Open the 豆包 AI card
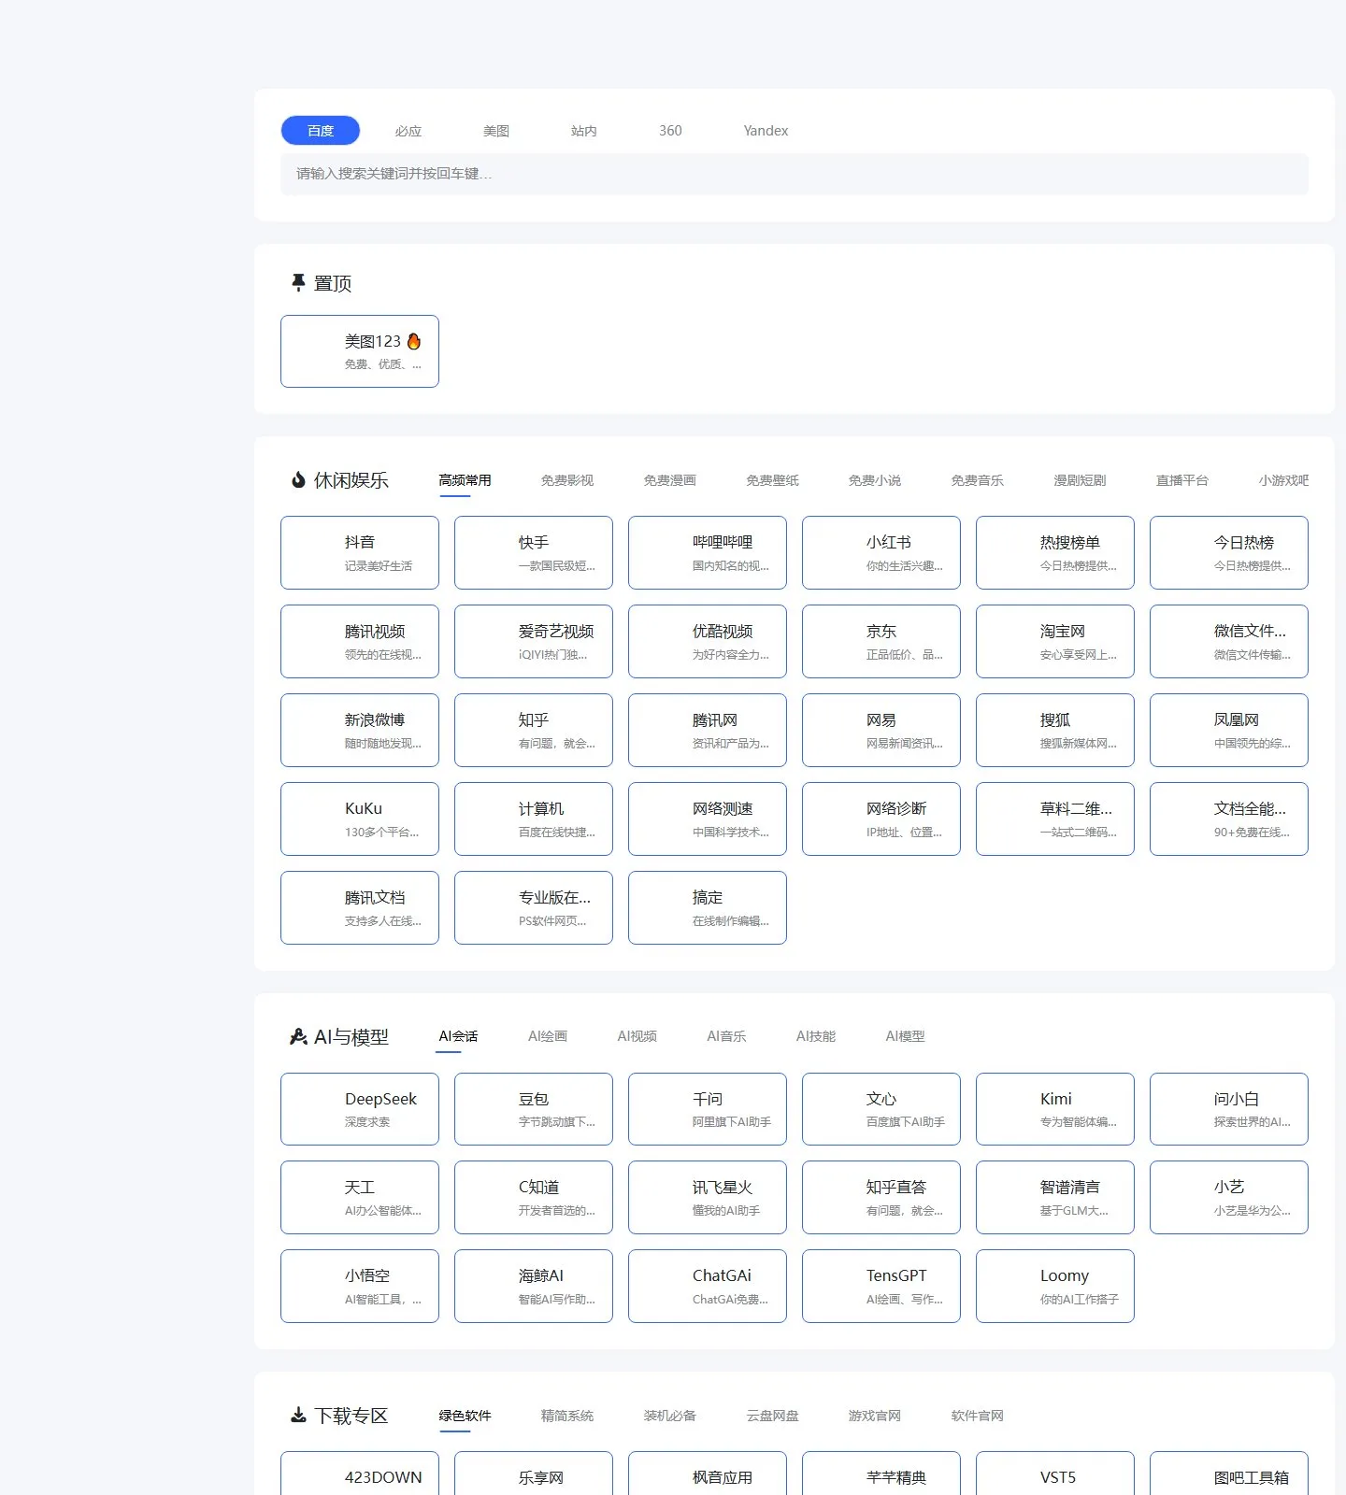The image size is (1346, 1495). 534,1109
